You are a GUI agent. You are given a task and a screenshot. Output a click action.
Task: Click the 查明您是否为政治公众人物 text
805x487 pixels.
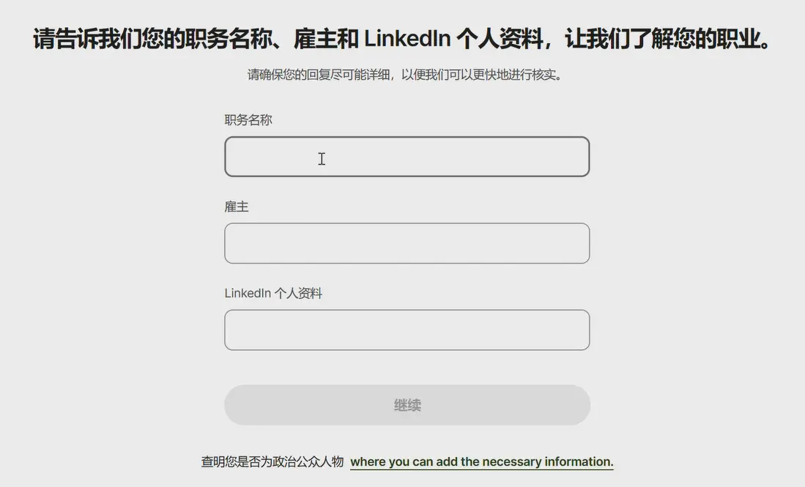click(x=272, y=462)
